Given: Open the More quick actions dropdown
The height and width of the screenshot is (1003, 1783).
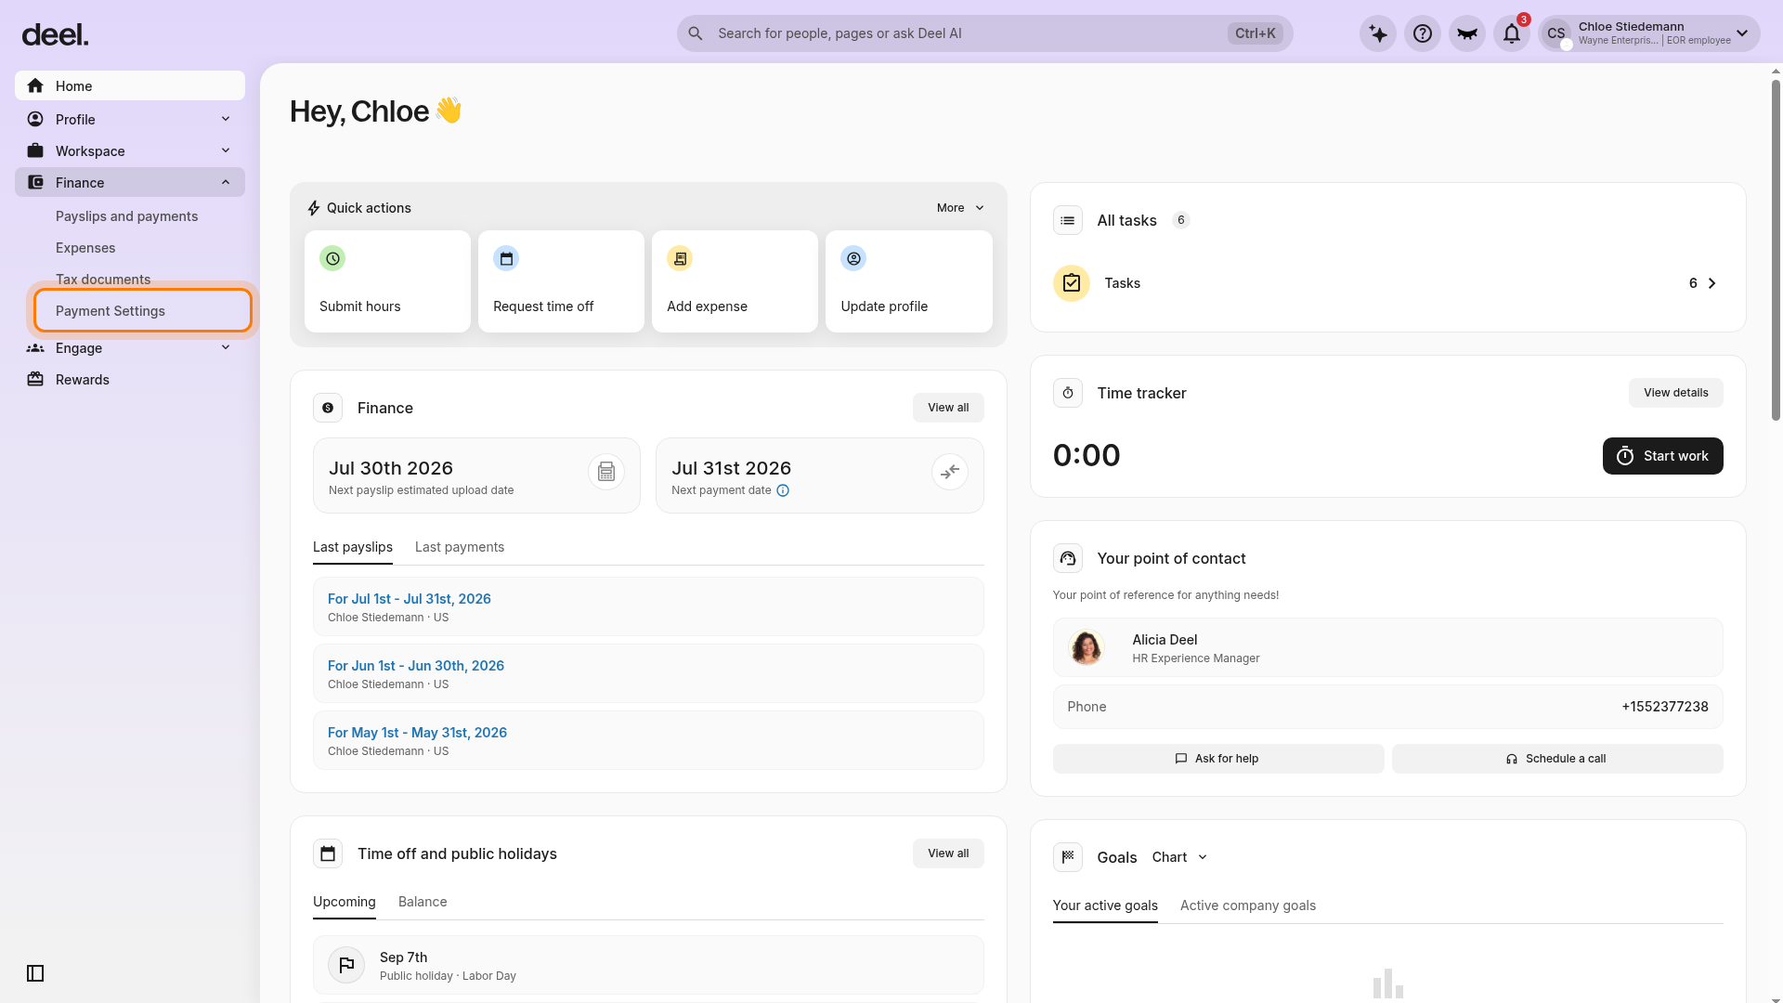Looking at the screenshot, I should click(960, 208).
